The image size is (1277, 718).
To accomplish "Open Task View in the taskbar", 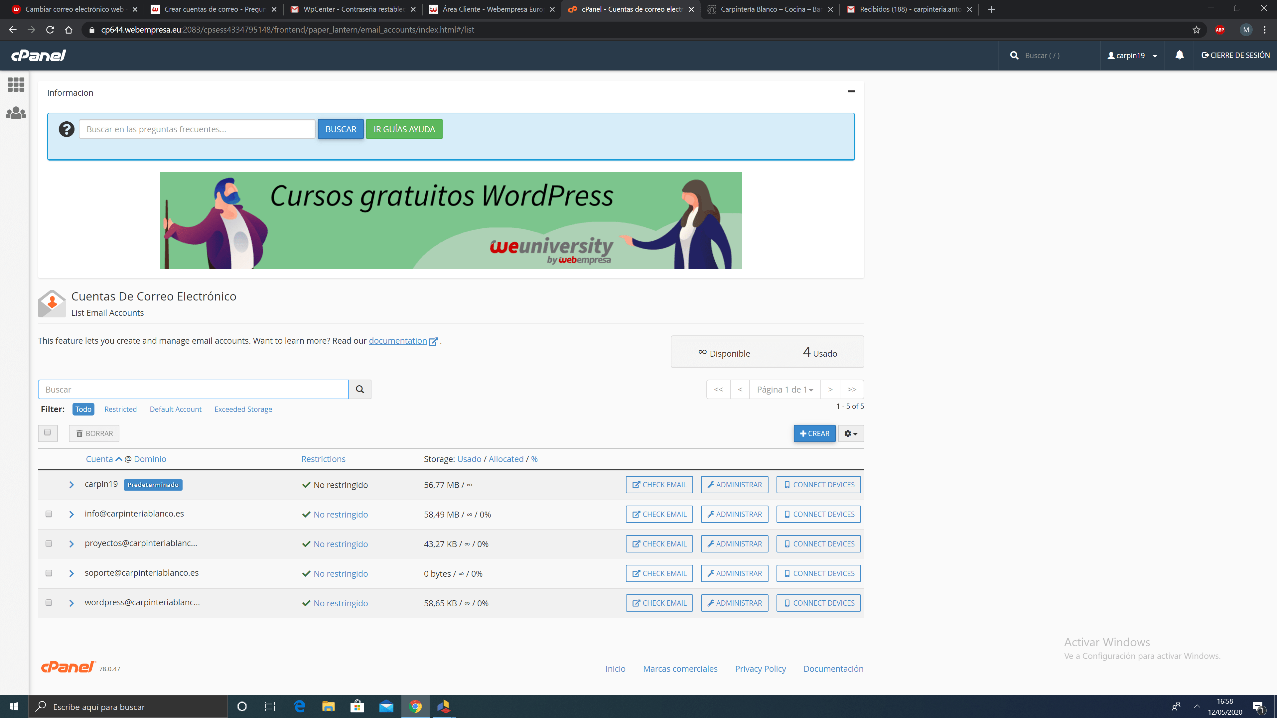I will pyautogui.click(x=270, y=707).
